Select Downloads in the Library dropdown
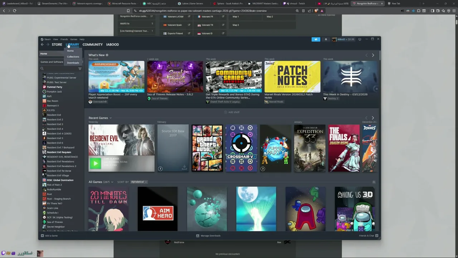This screenshot has height=258, width=458. click(73, 63)
